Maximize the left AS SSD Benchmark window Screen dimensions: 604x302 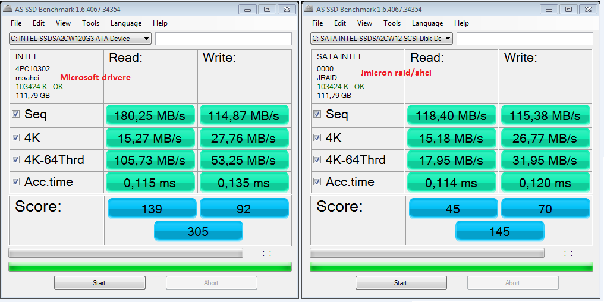[x=267, y=10]
